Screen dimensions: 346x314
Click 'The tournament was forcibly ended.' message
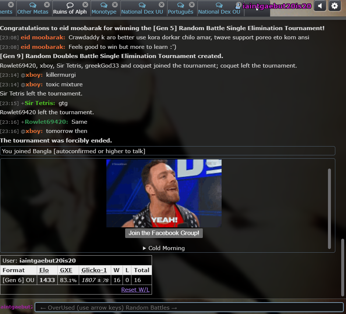[x=56, y=141]
